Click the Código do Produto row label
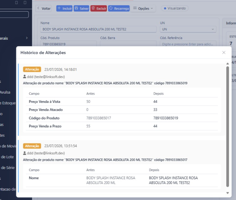Viewport: 236px width, 200px height. (44, 118)
